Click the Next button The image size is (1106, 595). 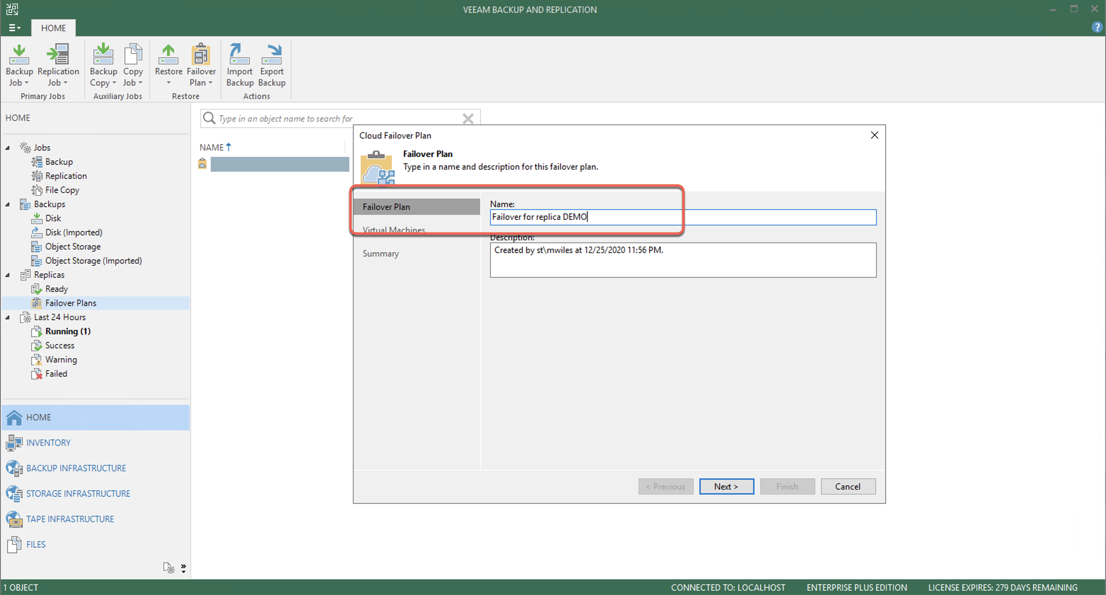[726, 487]
